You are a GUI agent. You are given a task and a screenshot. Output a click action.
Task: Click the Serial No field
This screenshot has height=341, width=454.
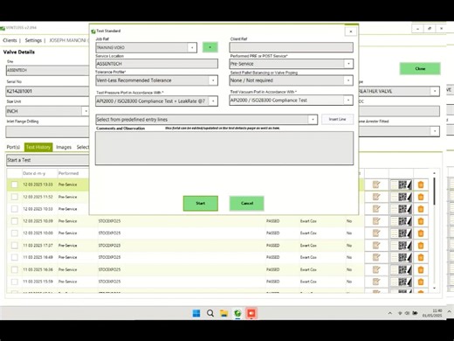click(47, 91)
